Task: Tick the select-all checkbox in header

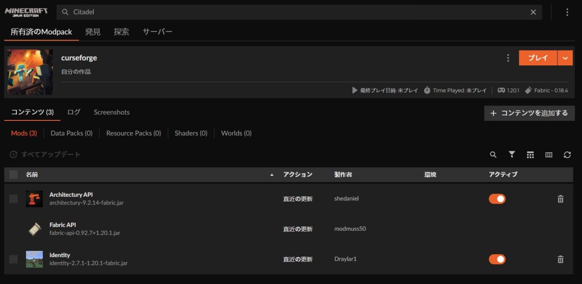Action: click(x=14, y=174)
